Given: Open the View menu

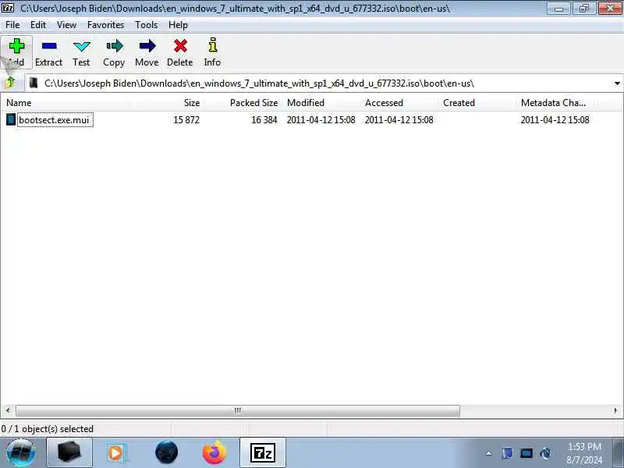Looking at the screenshot, I should click(66, 25).
